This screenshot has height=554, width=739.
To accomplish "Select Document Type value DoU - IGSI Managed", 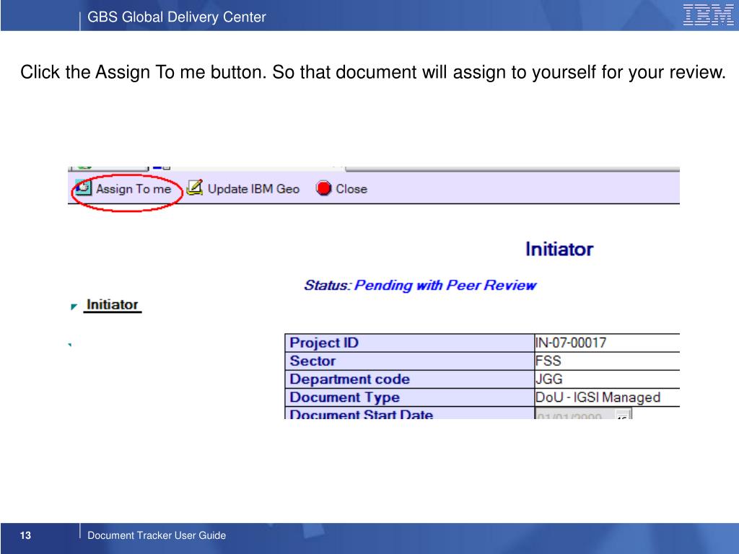I will [x=598, y=397].
